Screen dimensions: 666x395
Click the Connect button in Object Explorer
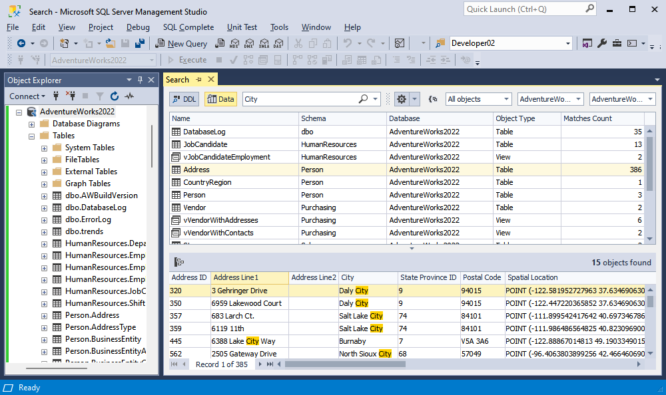27,96
